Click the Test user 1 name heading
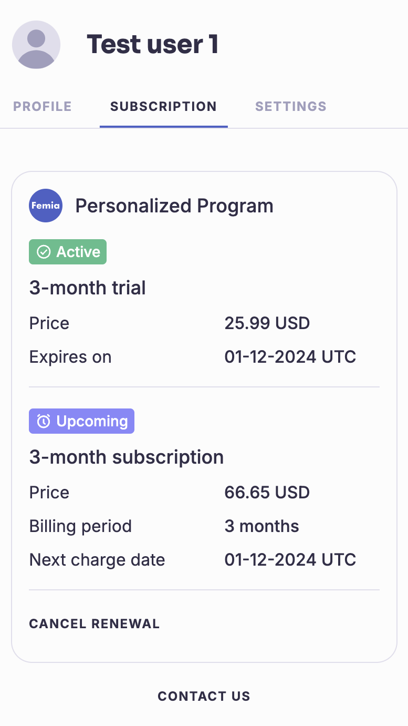The height and width of the screenshot is (726, 408). click(x=152, y=44)
